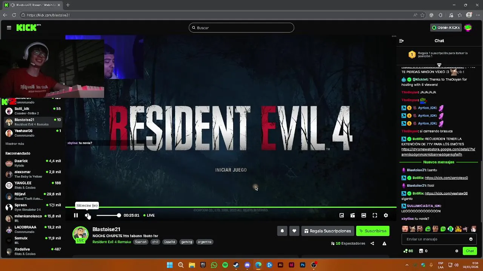Close the Blastoise21 Stream tab
Viewport: 483px width, 271px height.
[58, 5]
